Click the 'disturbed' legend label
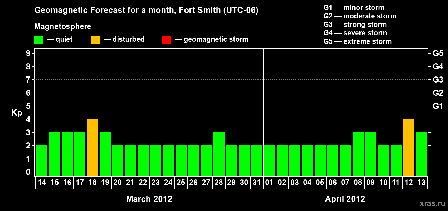The height and width of the screenshot is (211, 448). click(x=128, y=39)
